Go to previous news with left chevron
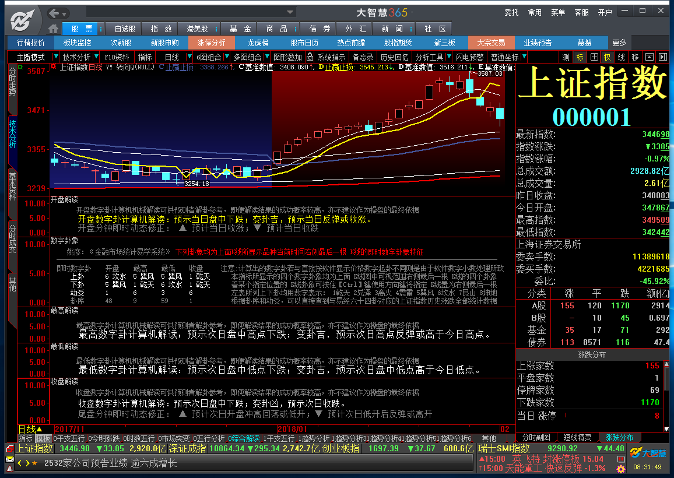This screenshot has width=674, height=478. click(x=19, y=463)
